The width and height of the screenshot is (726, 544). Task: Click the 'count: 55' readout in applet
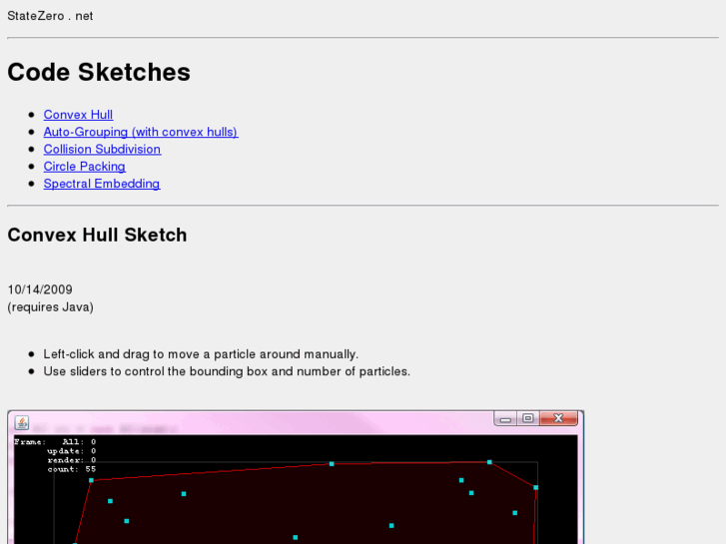tap(71, 469)
